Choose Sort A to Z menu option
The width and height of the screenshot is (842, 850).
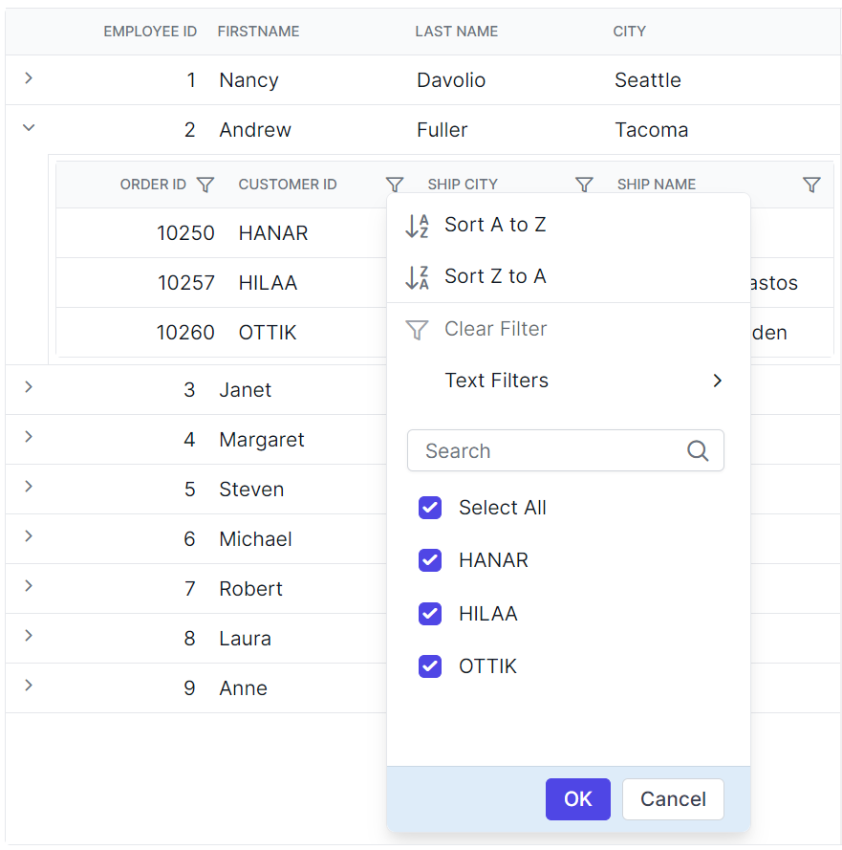click(569, 225)
